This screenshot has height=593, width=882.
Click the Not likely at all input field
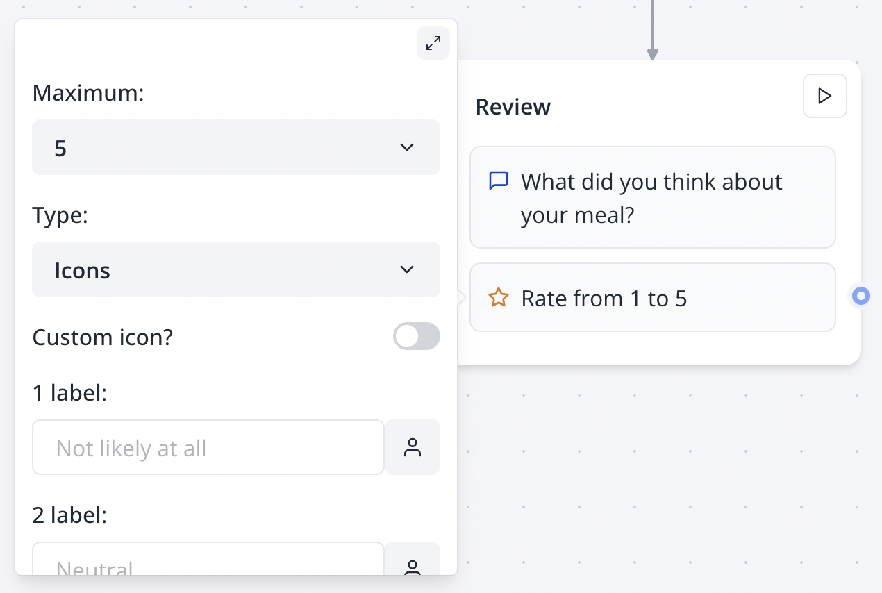point(208,447)
